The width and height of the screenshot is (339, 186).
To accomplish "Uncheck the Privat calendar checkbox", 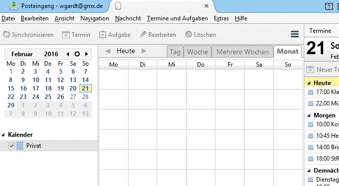I will click(12, 146).
